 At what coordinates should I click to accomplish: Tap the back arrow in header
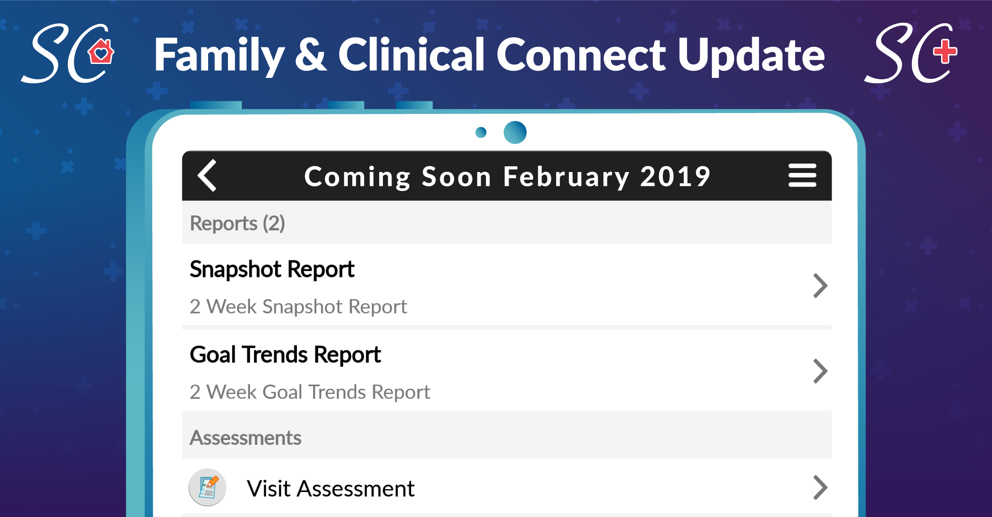pyautogui.click(x=207, y=176)
